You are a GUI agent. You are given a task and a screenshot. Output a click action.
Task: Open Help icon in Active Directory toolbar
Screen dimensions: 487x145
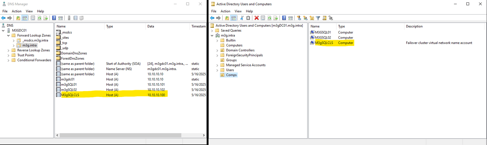click(284, 18)
